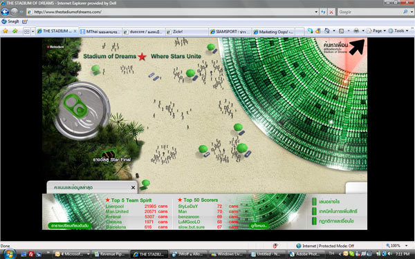Open a new blank tab
This screenshot has height=259, width=415.
pos(299,32)
